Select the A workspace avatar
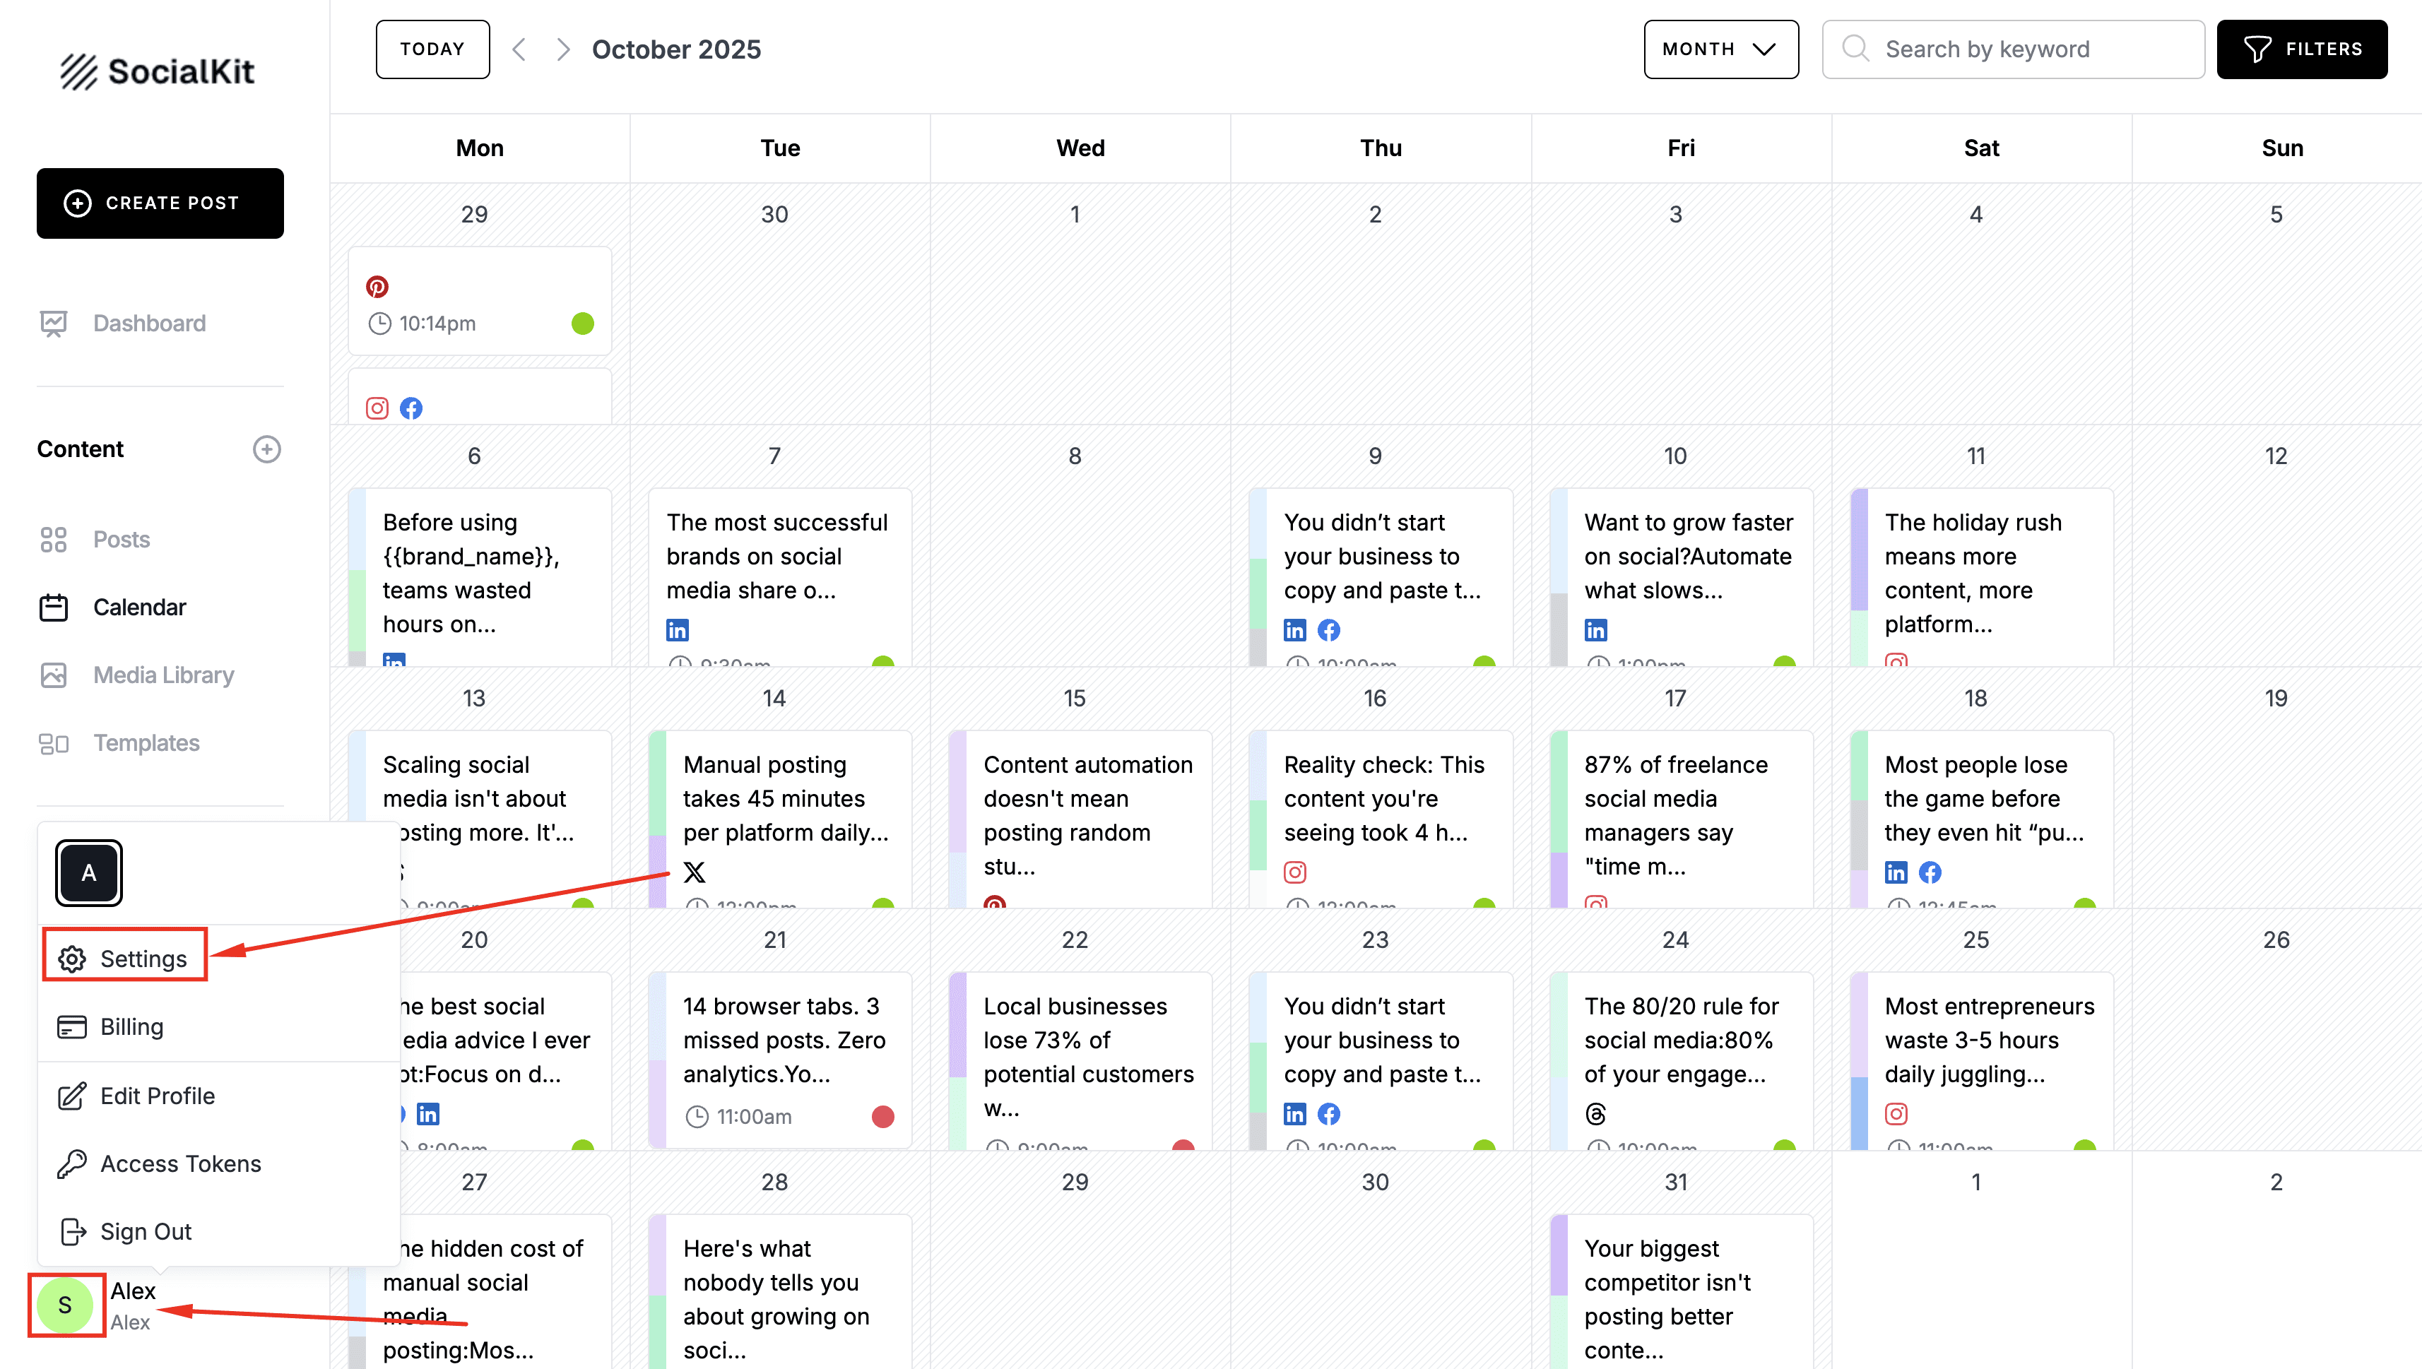2422x1369 pixels. pos(88,872)
